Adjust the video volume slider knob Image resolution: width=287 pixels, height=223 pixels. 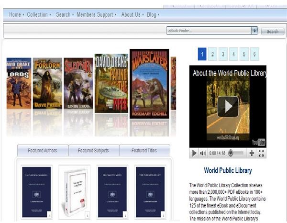231,153
